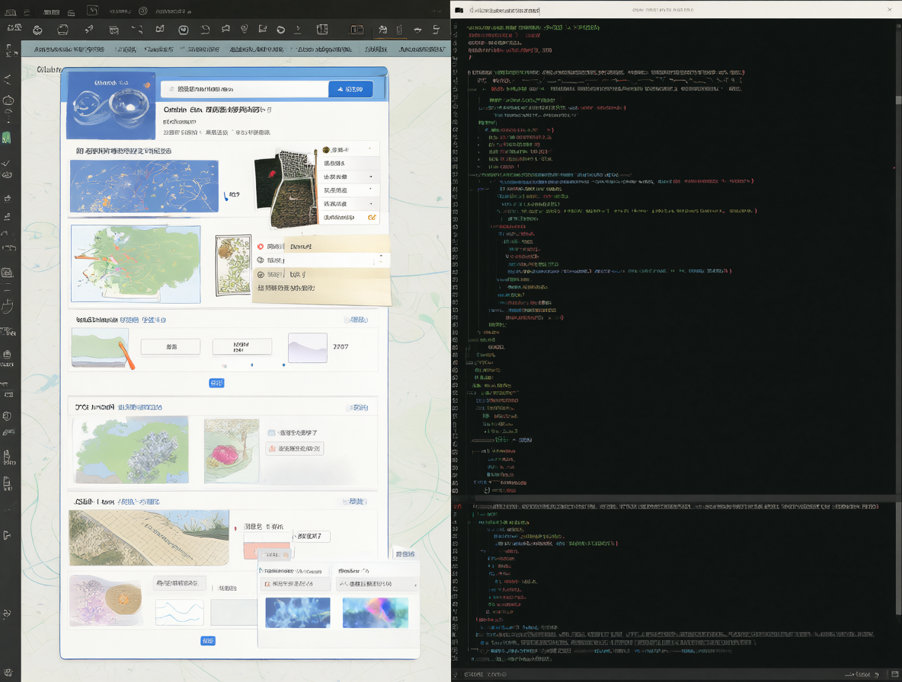Viewport: 902px width, 682px height.
Task: Open the blue abstract cloud thumbnail in popup
Action: tap(298, 613)
